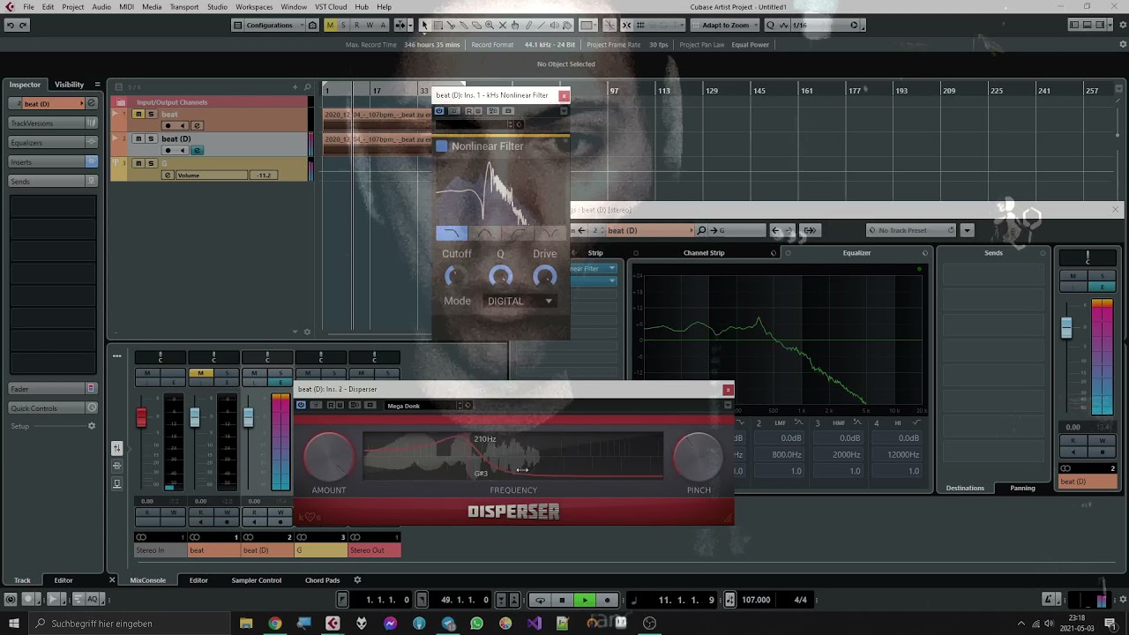Toggle Nonlinear Filter plugin bypass power button

tap(439, 111)
